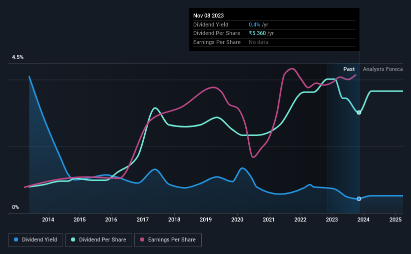Click the 2014 x-axis label
Screen dimensions: 411x254
pyautogui.click(x=48, y=219)
